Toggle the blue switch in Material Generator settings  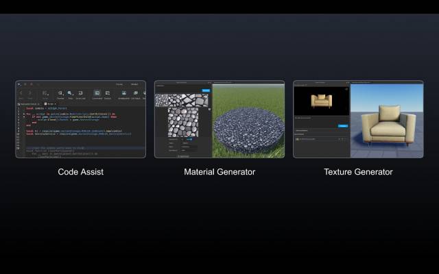[189, 139]
